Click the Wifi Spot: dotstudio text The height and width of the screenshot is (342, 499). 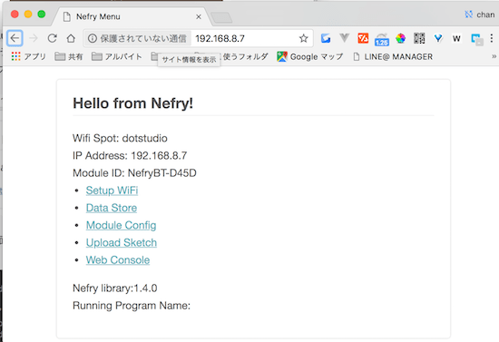pos(120,138)
